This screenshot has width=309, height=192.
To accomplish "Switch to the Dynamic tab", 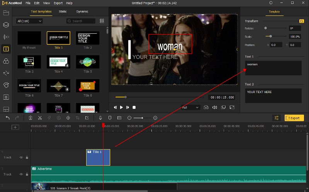I will pyautogui.click(x=82, y=12).
